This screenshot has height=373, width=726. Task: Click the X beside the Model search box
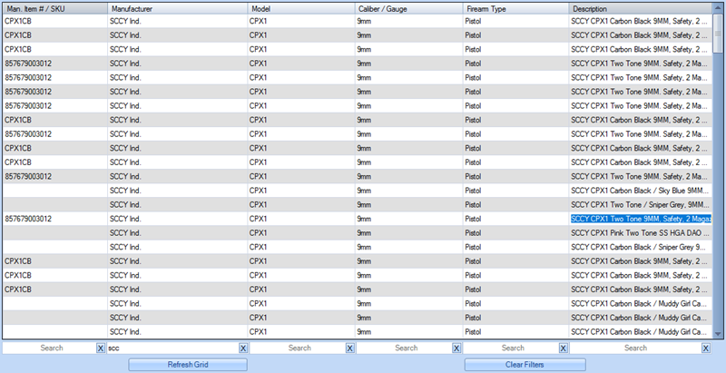coord(350,348)
